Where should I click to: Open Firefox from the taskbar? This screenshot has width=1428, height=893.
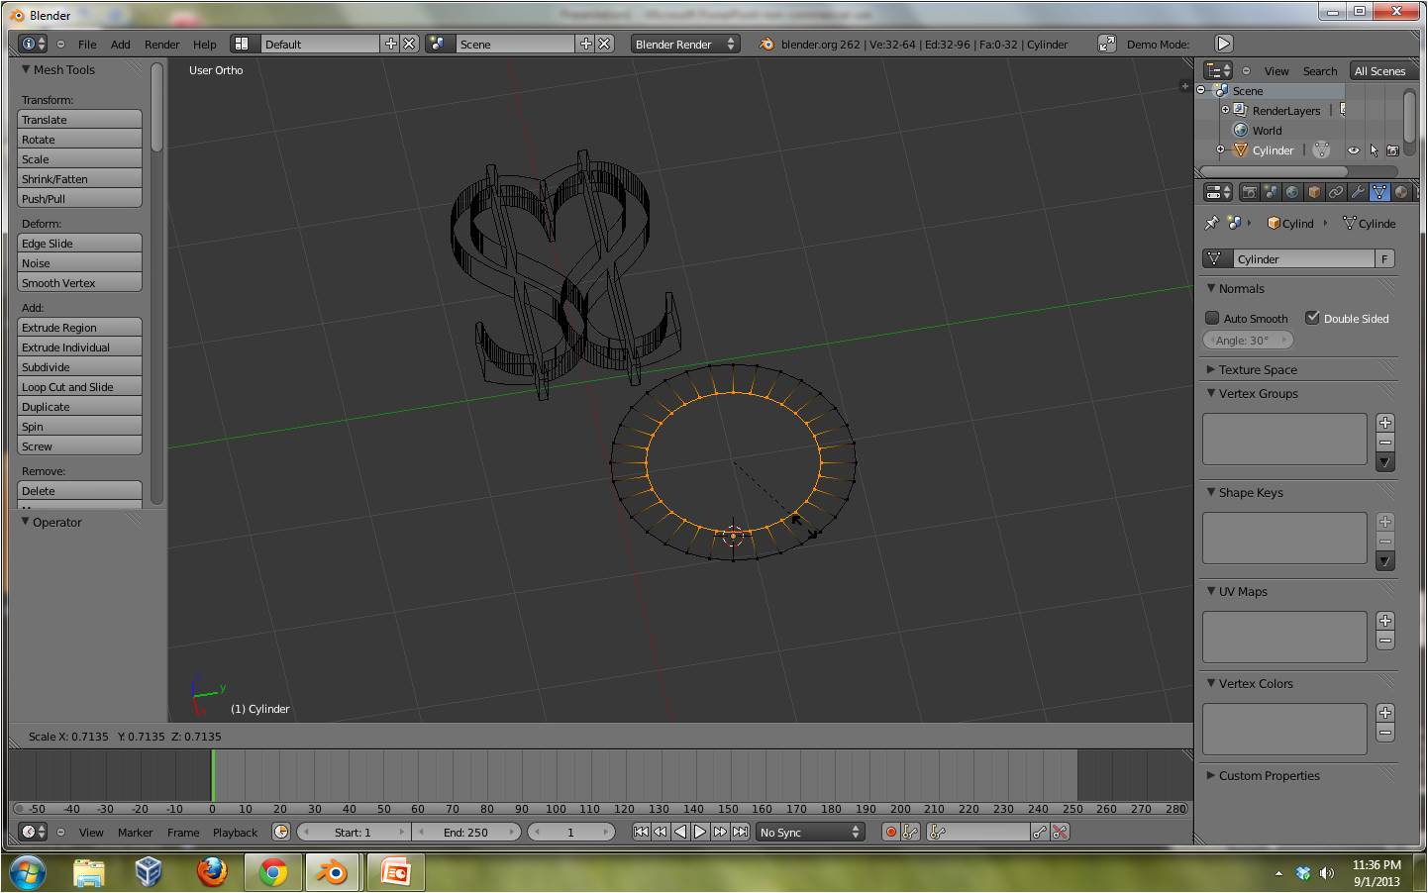211,872
